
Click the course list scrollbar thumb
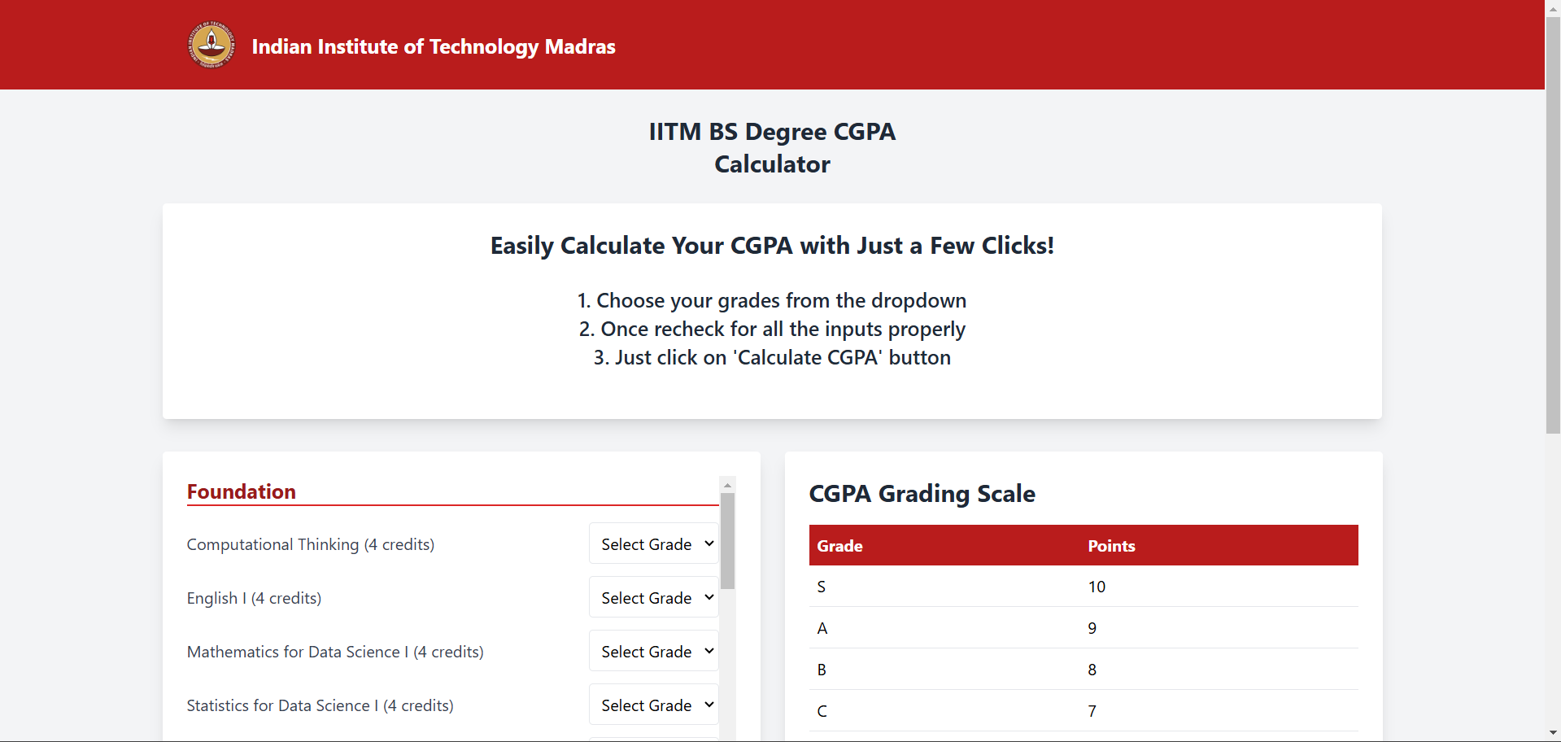click(x=727, y=541)
